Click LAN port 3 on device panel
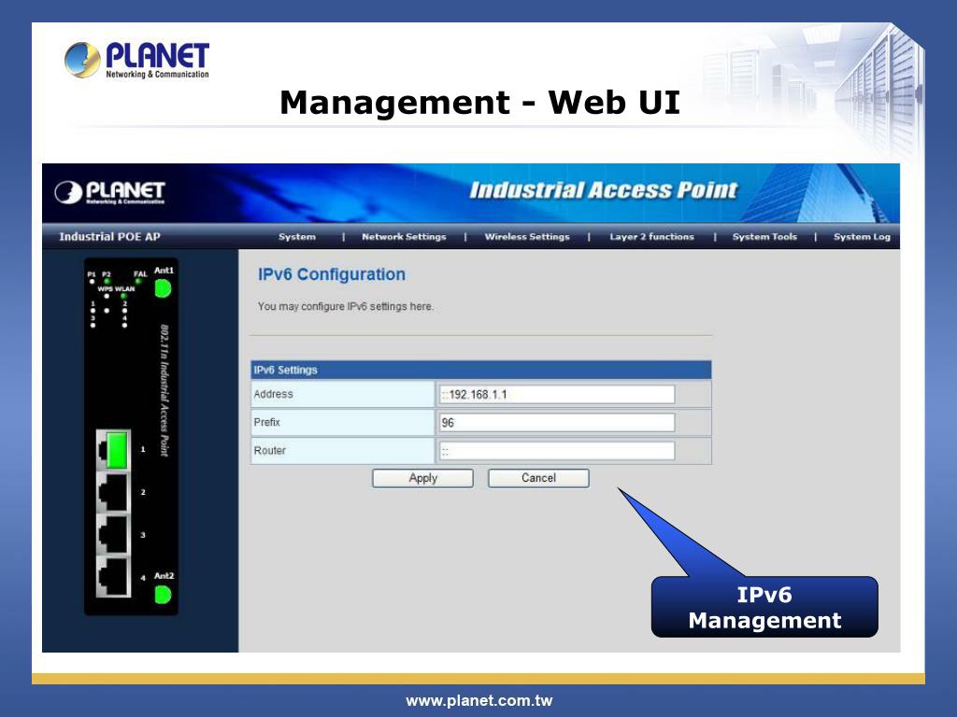Image resolution: width=957 pixels, height=717 pixels. (x=113, y=535)
